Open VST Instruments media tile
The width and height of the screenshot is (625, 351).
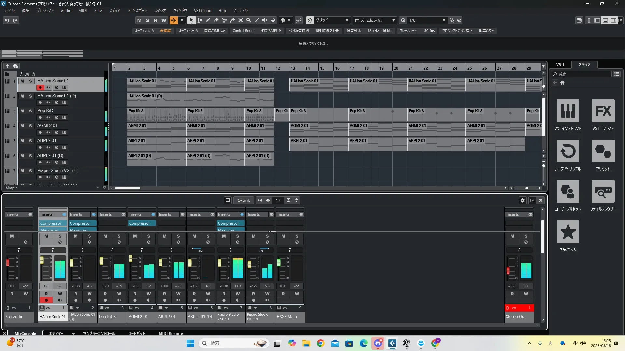click(568, 111)
